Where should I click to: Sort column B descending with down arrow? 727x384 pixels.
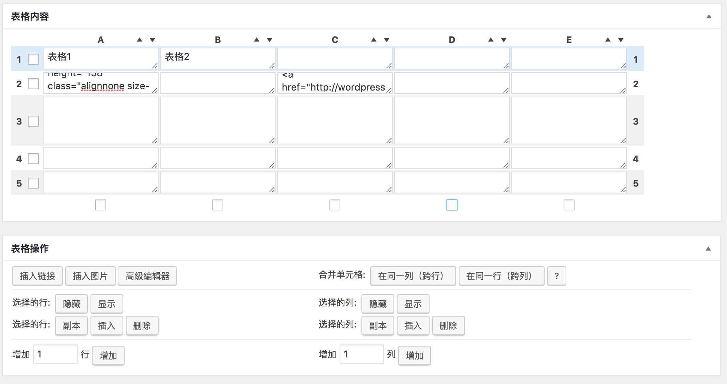[x=270, y=39]
